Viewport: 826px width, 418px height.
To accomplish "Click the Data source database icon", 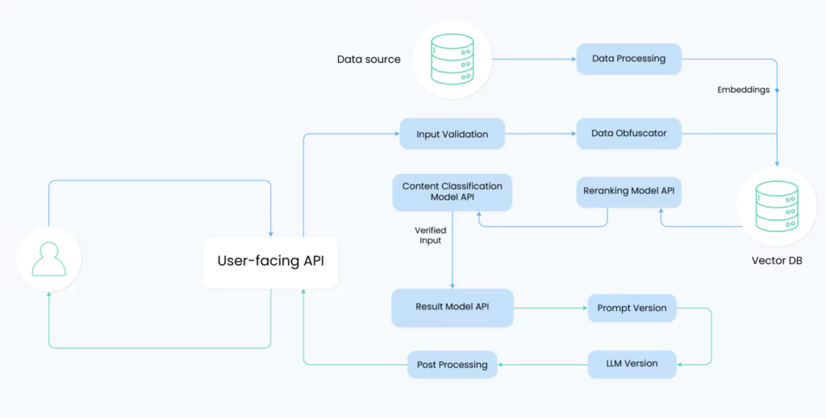I will (x=452, y=60).
